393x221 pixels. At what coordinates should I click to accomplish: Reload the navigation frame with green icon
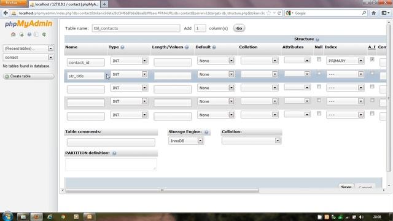(x=44, y=34)
